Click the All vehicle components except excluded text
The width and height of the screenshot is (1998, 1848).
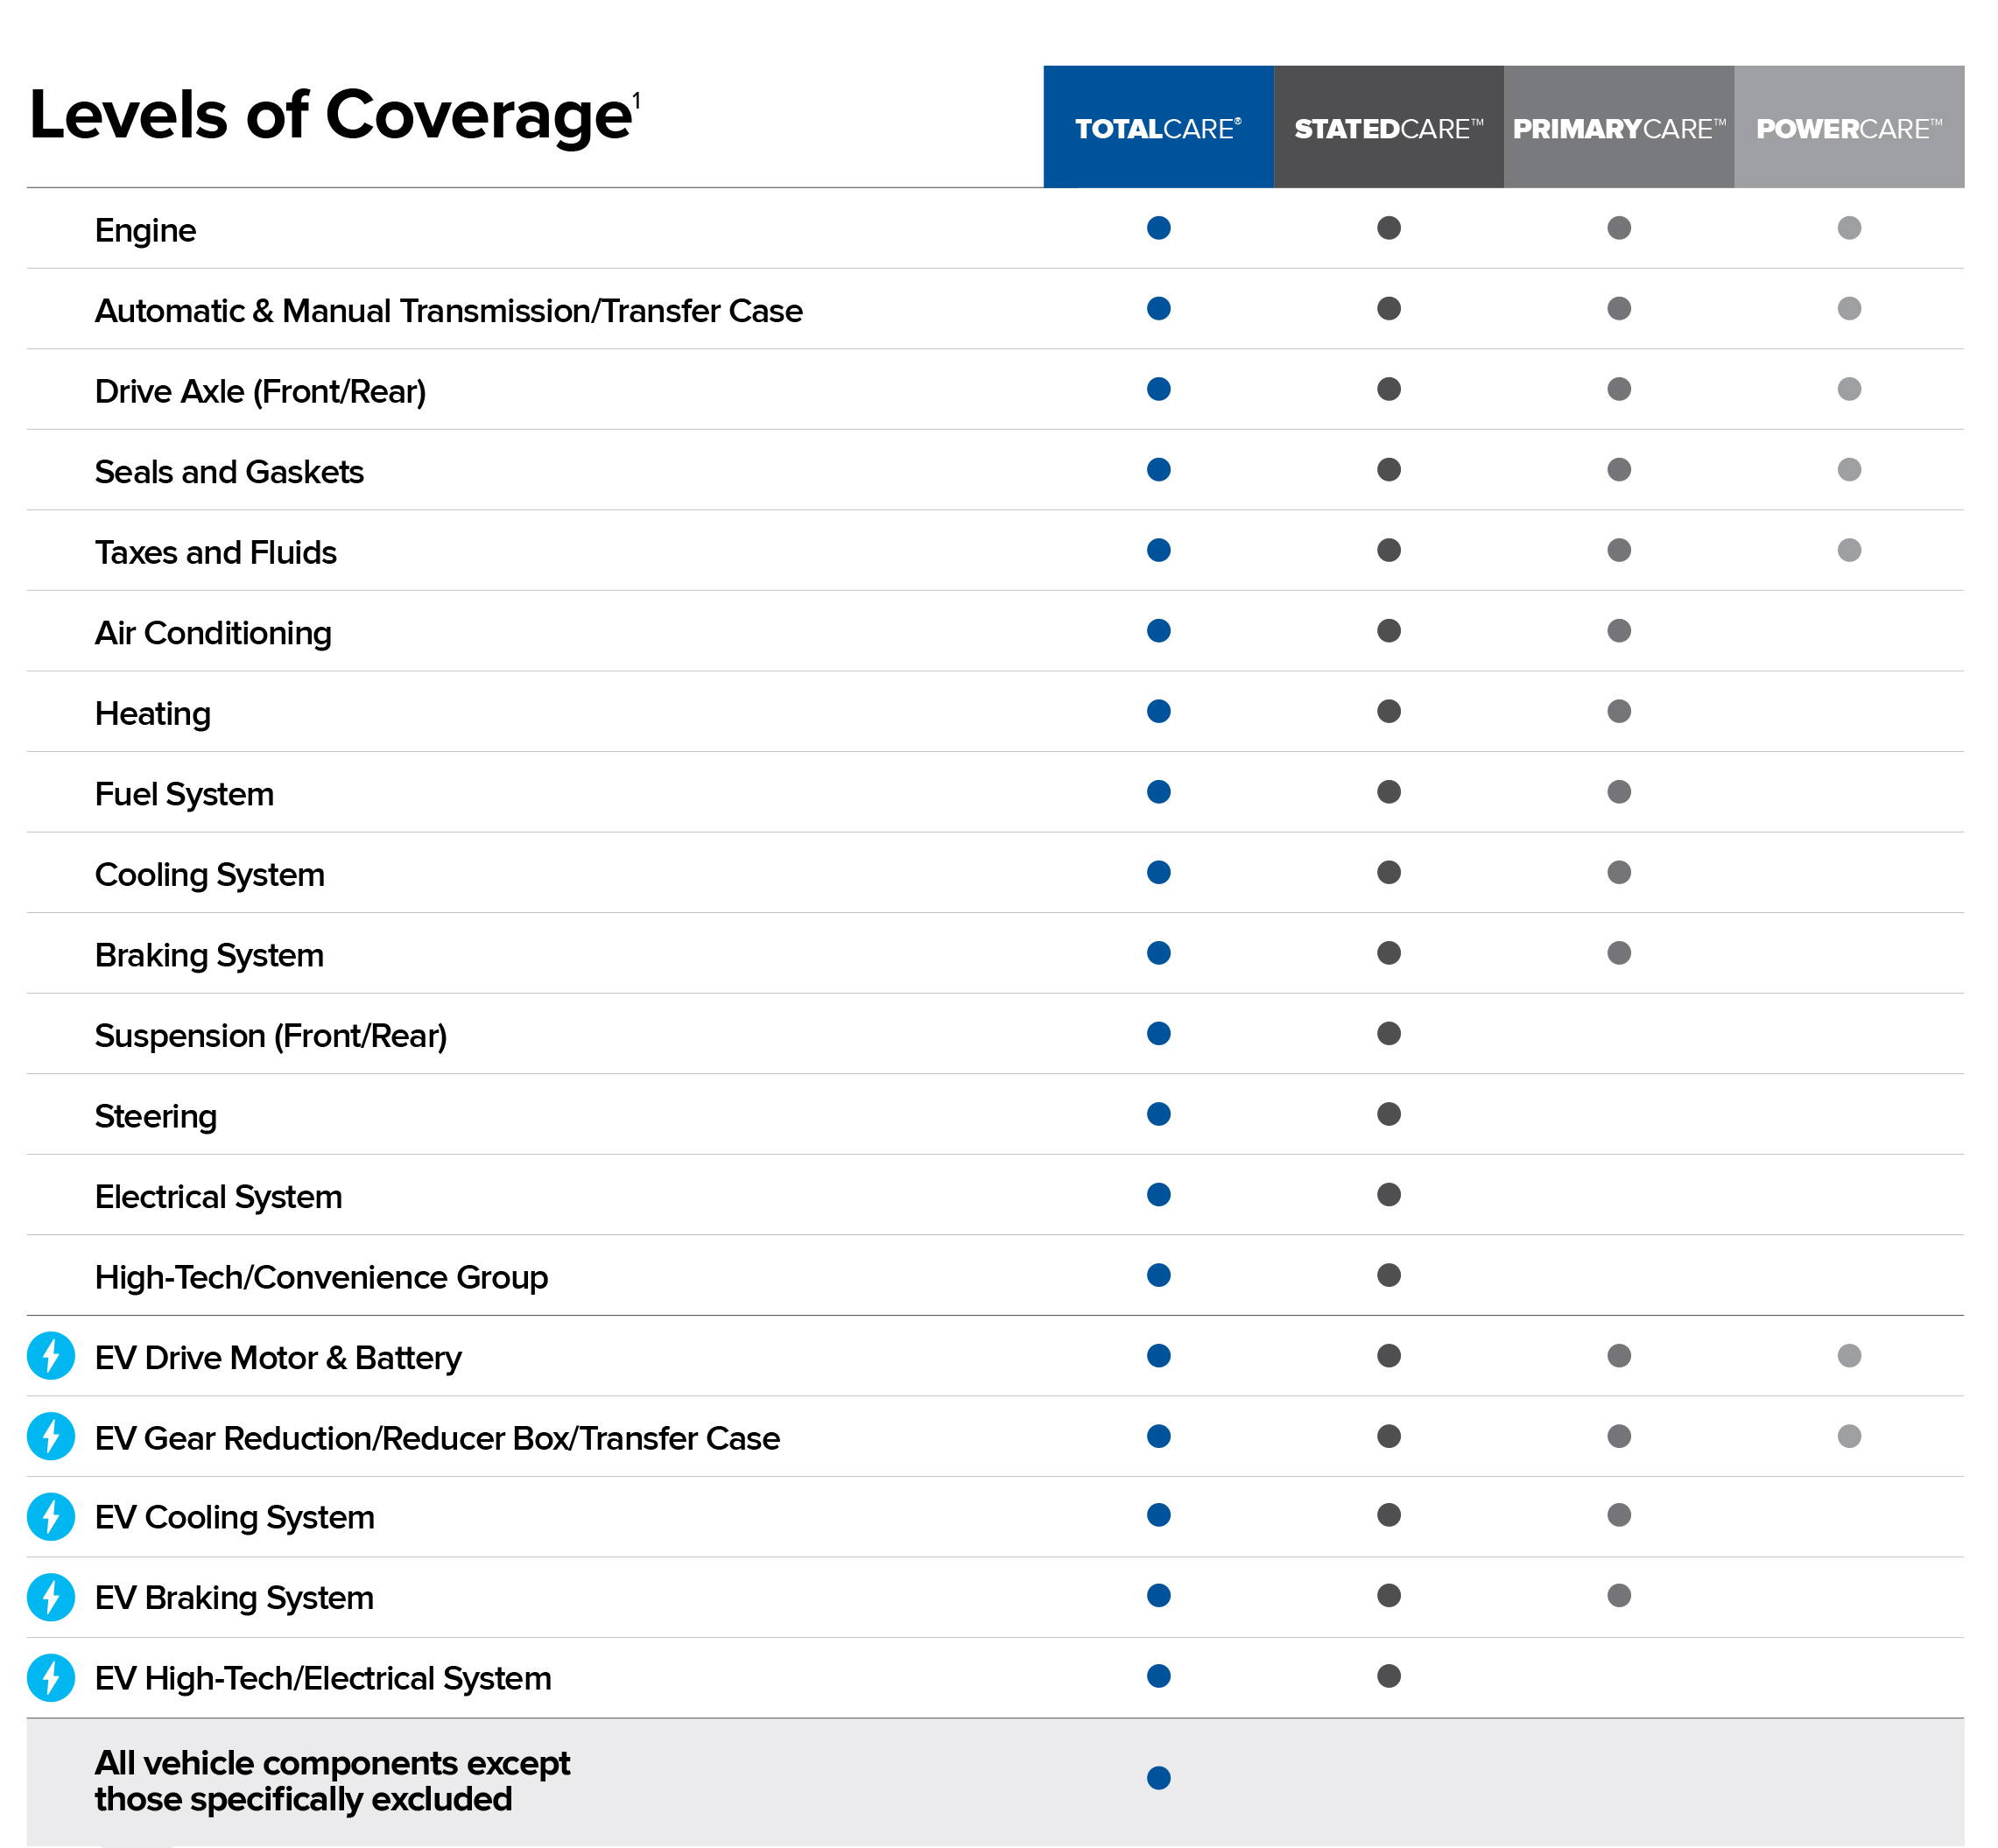tap(332, 1781)
